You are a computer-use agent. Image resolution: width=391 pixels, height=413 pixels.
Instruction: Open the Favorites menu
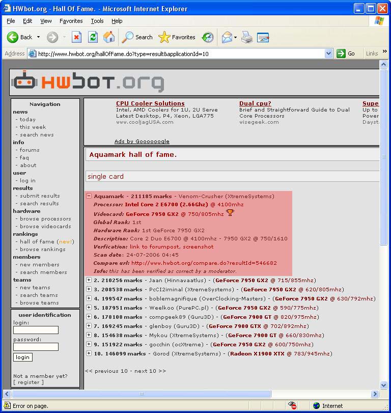tap(71, 21)
